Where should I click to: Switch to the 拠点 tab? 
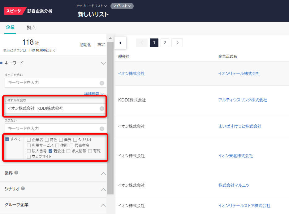(x=31, y=27)
